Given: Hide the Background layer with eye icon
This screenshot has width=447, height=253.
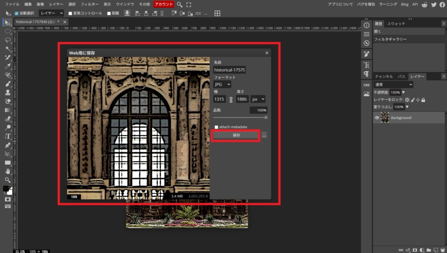Looking at the screenshot, I should coord(377,118).
